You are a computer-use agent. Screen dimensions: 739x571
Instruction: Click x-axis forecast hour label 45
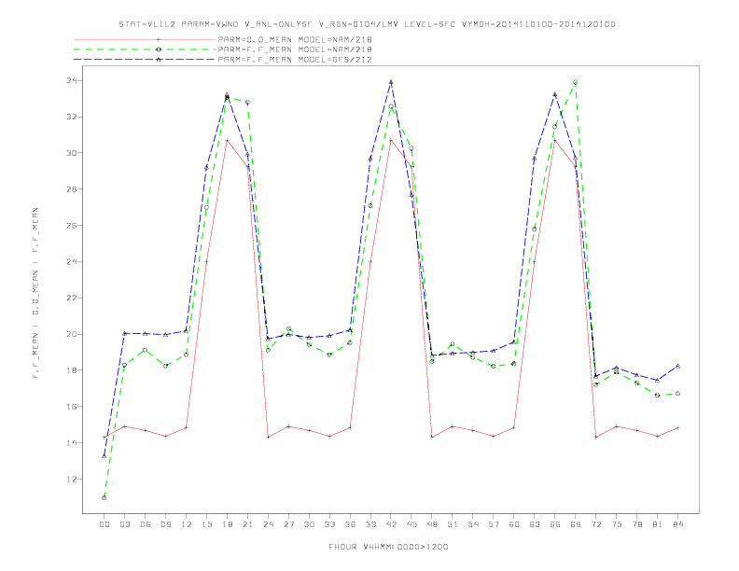pos(411,524)
